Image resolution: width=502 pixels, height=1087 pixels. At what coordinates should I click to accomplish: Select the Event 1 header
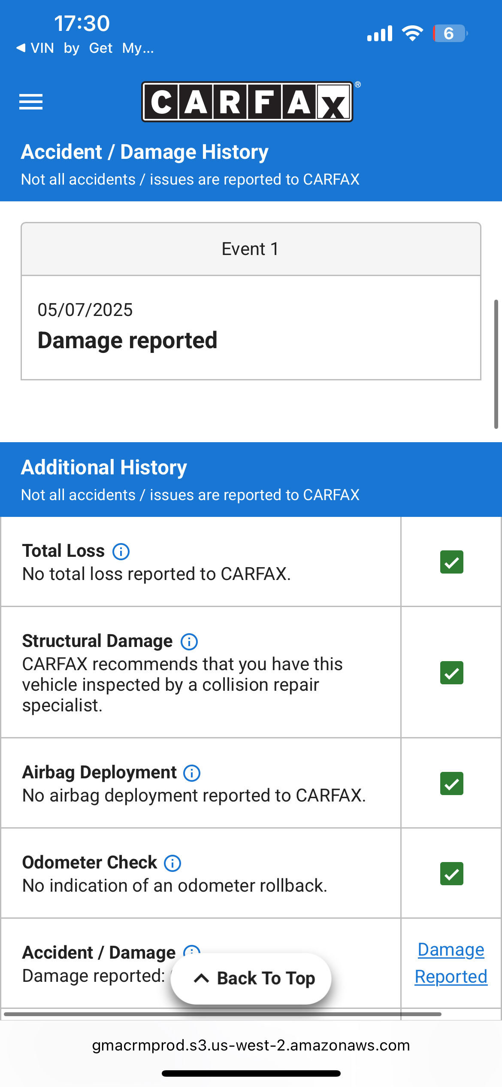251,249
